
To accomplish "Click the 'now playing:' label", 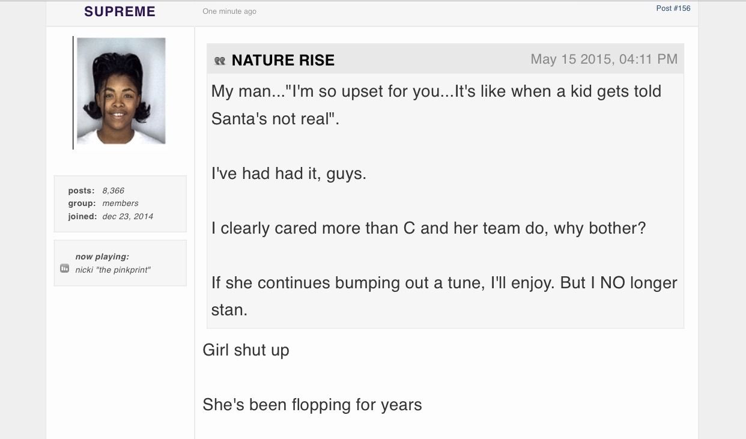I will 102,256.
